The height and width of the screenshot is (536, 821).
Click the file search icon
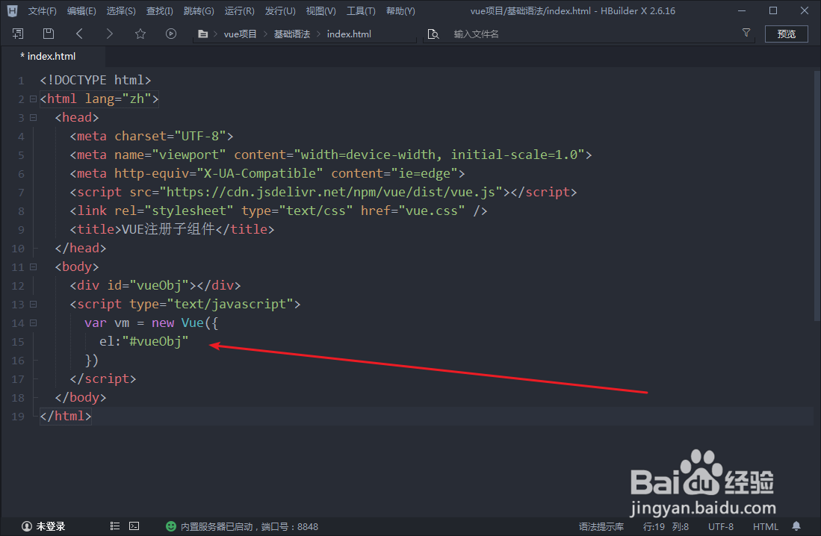433,34
